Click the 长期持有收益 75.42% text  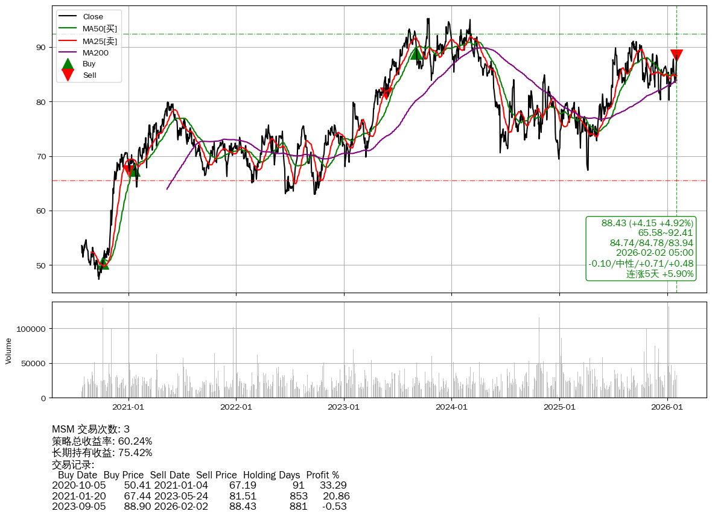(102, 453)
